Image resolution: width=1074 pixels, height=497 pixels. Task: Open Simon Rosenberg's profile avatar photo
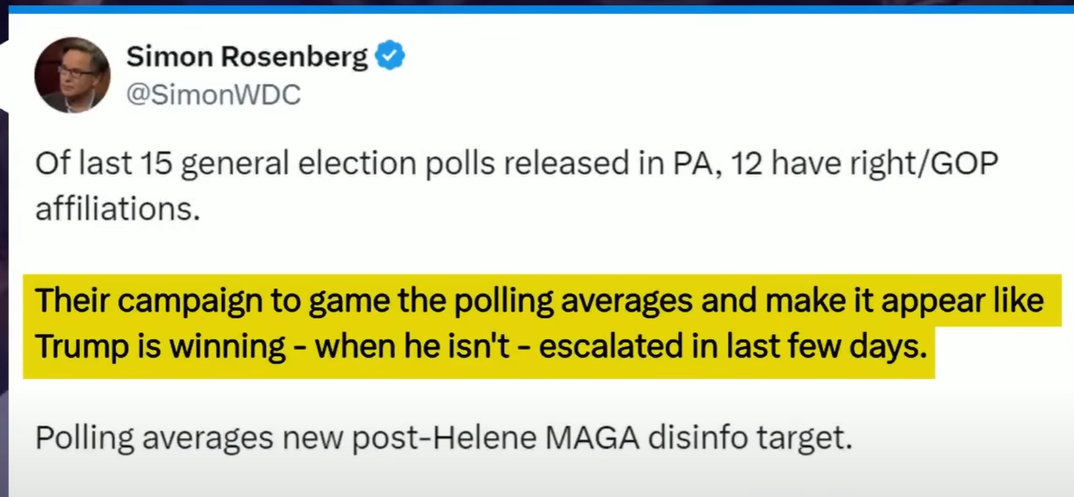coord(72,75)
